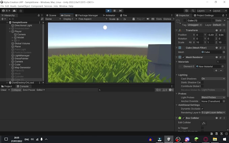Open Transform component preset settings icon
229x143 pixels.
(220, 30)
